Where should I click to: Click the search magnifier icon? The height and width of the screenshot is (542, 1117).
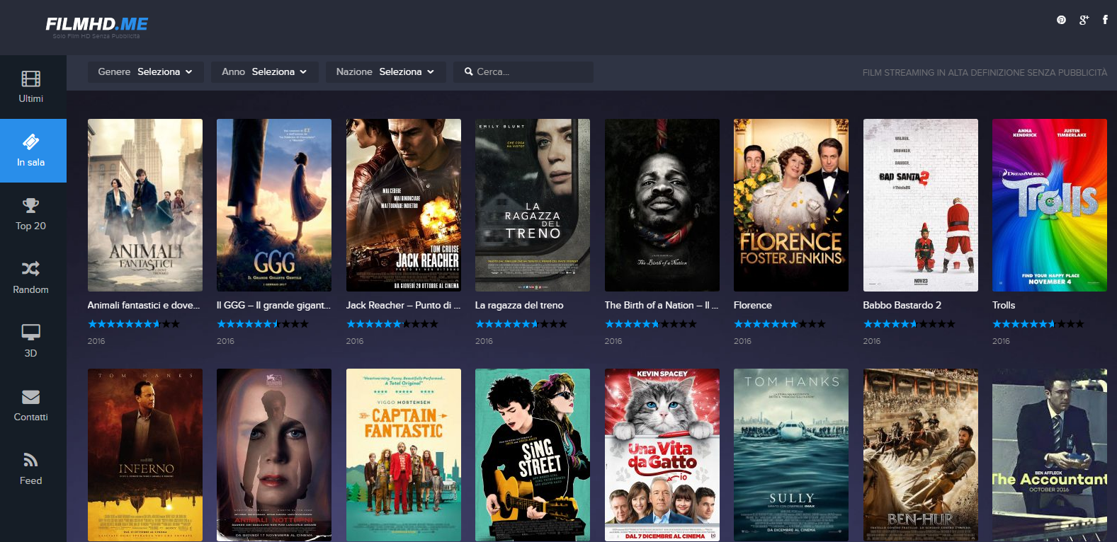click(468, 71)
